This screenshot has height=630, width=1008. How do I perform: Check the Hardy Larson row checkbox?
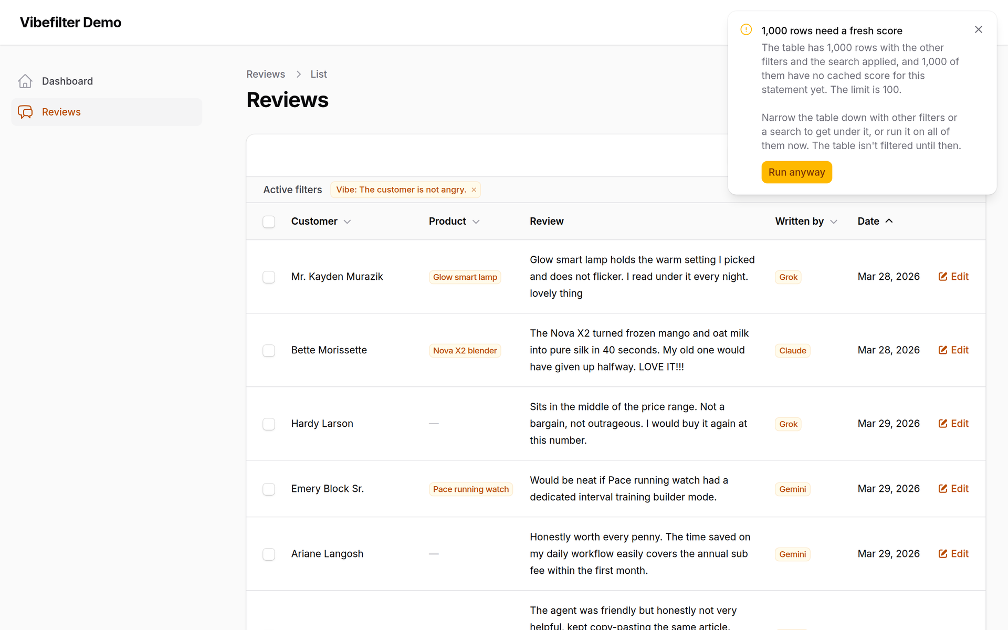coord(269,424)
